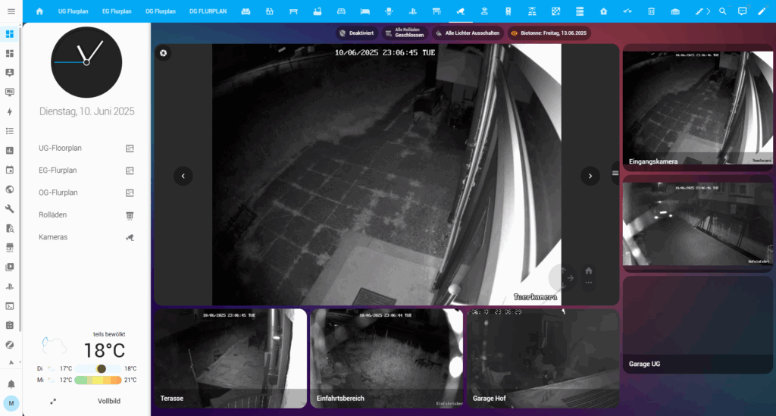Open the calendar item in left sidebar

9,170
